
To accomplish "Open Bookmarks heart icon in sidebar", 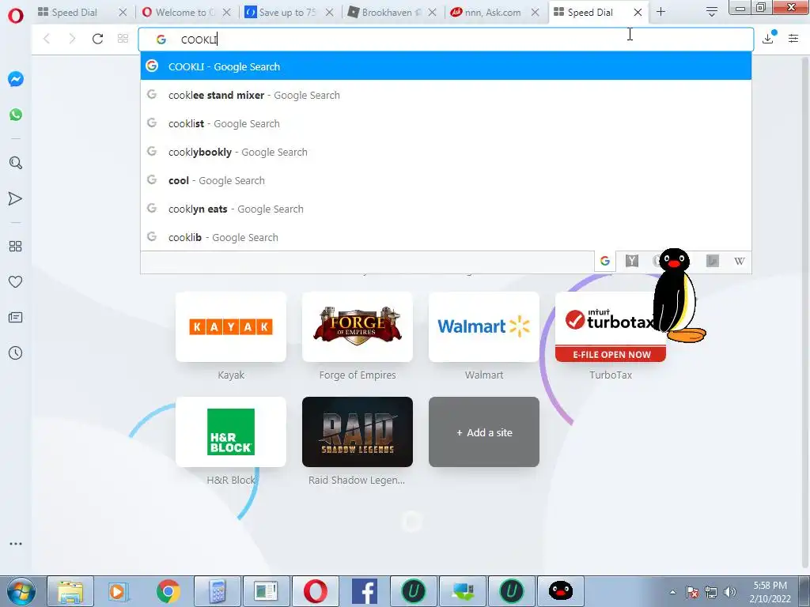I will pos(16,282).
